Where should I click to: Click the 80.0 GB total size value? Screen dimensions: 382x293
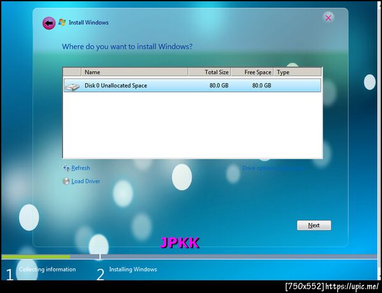tap(219, 85)
